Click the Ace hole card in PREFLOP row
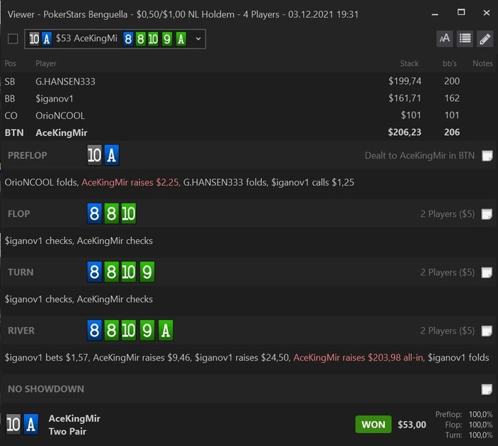 pyautogui.click(x=112, y=155)
